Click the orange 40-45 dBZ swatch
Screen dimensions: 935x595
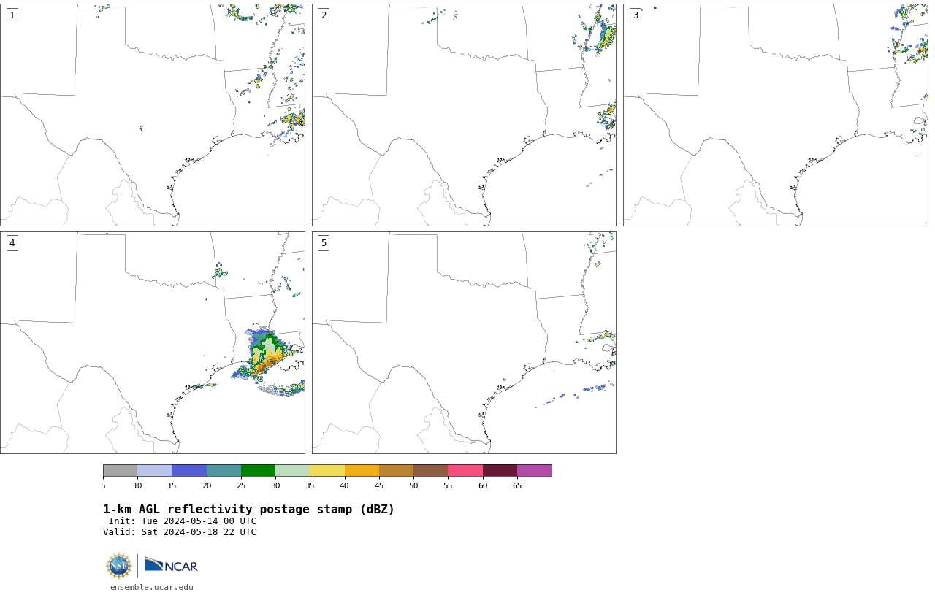click(362, 470)
